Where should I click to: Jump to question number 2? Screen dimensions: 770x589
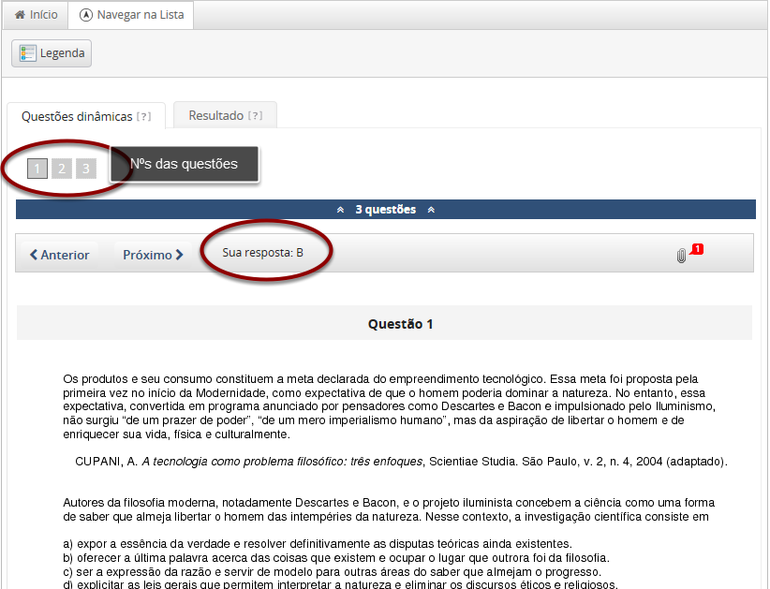tap(61, 169)
